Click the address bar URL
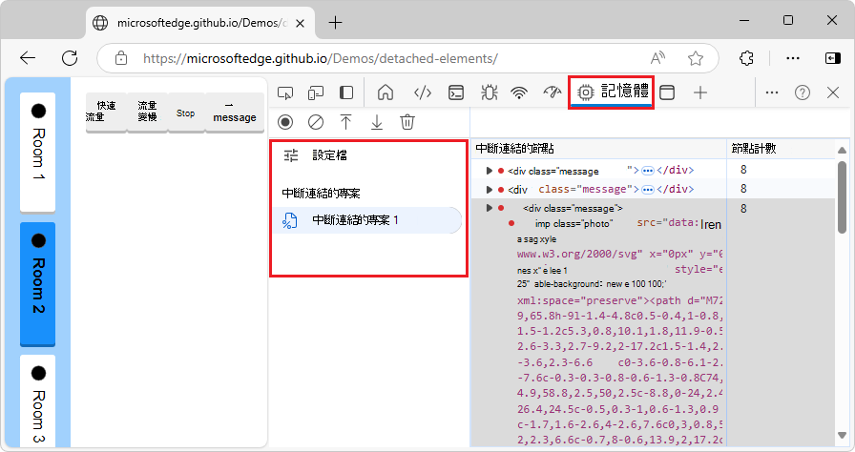The width and height of the screenshot is (855, 452). click(x=320, y=58)
